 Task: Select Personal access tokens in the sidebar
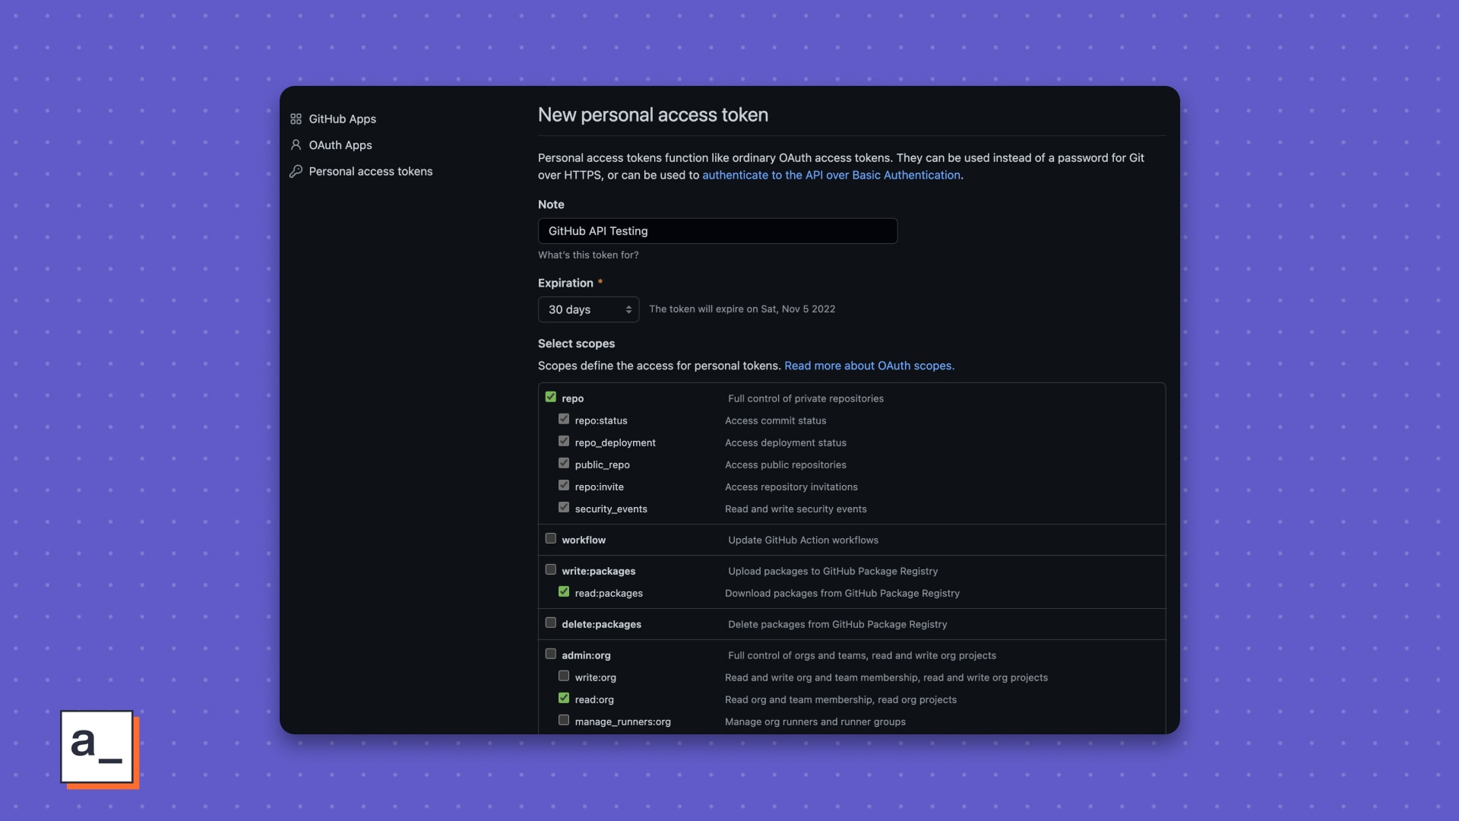pyautogui.click(x=370, y=172)
